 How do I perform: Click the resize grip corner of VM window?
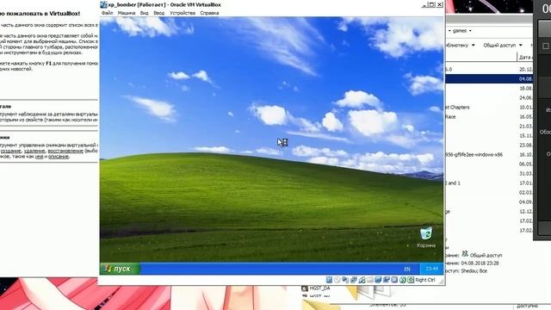point(442,281)
